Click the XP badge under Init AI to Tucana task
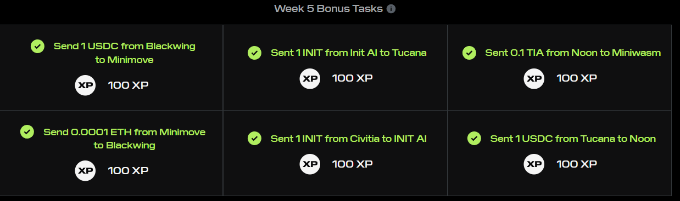 (x=310, y=78)
